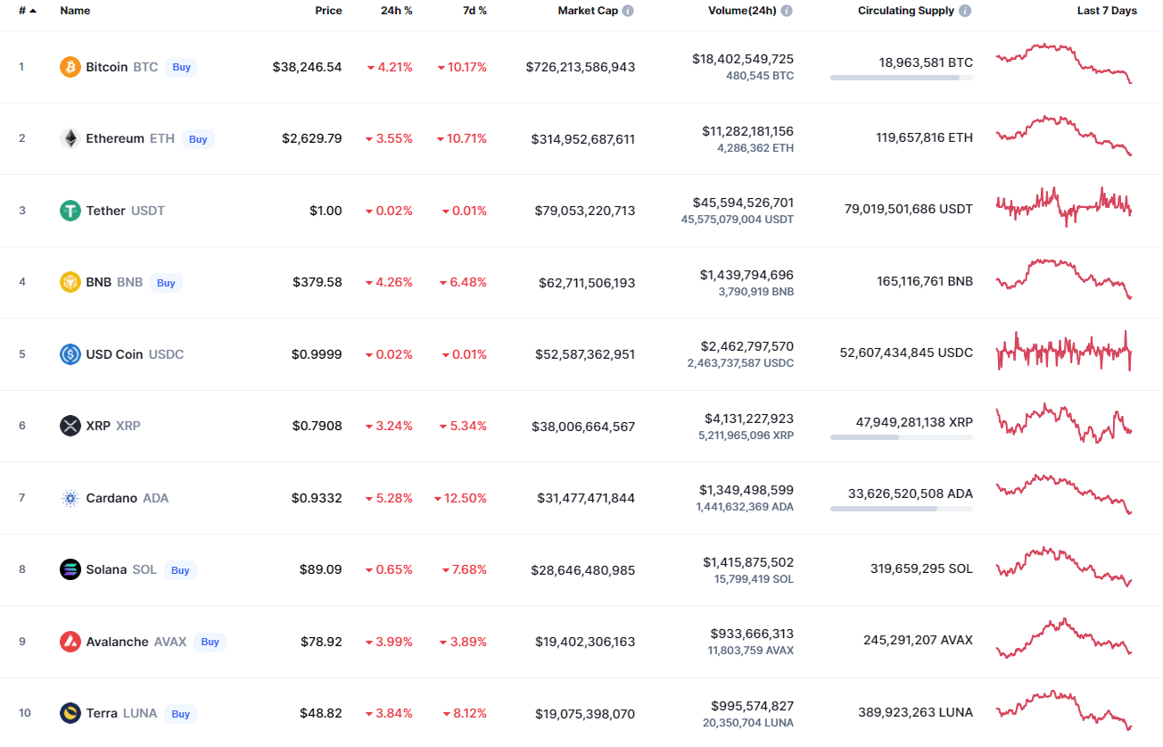Click the Circulating Supply info icon
Image resolution: width=1163 pixels, height=747 pixels.
click(x=965, y=11)
